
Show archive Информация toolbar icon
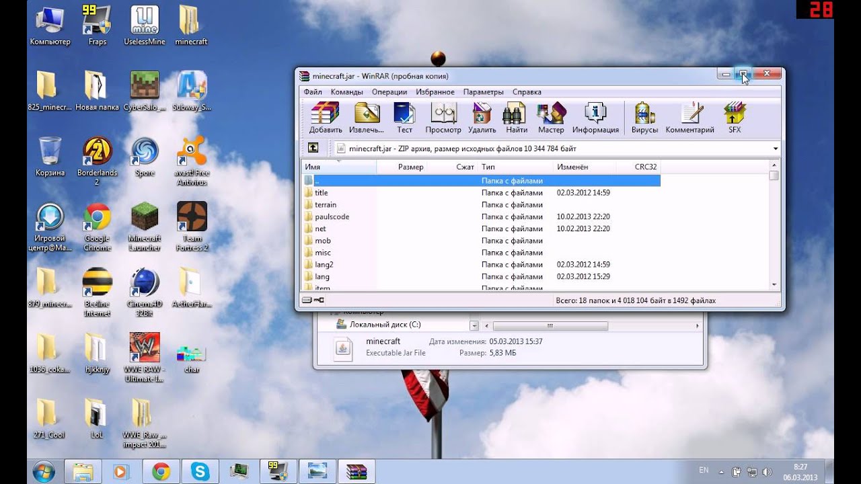coord(595,118)
